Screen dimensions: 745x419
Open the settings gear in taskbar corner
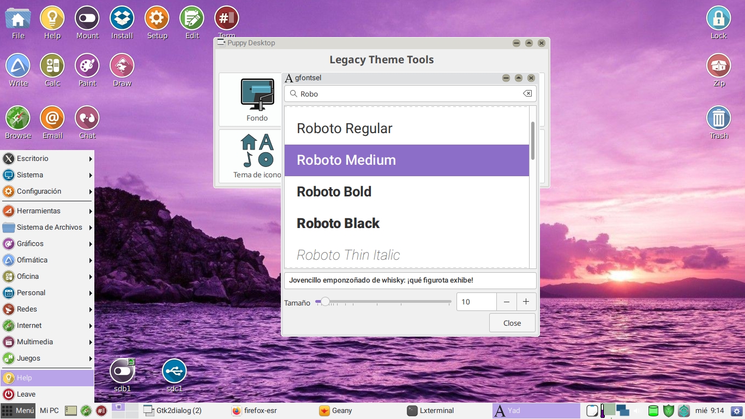point(737,411)
